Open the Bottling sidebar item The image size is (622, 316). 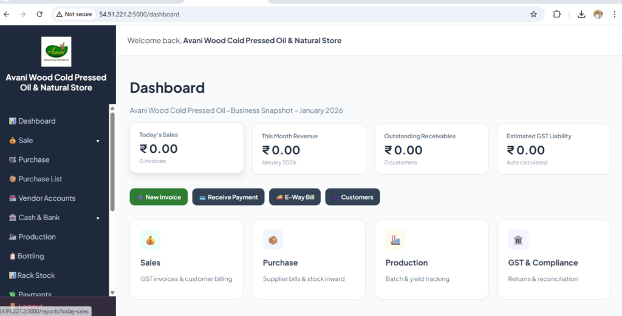[54, 256]
